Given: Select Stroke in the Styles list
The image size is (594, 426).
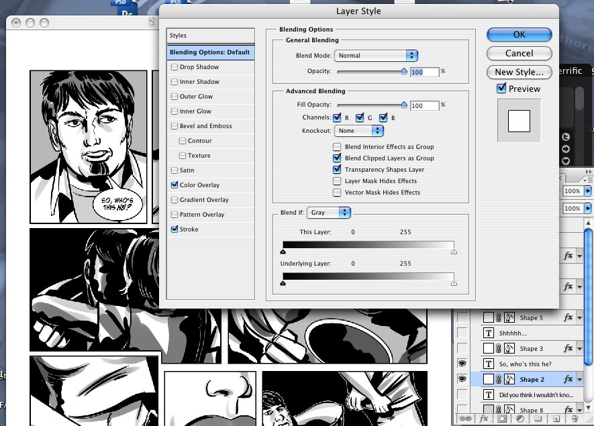Looking at the screenshot, I should click(x=189, y=229).
